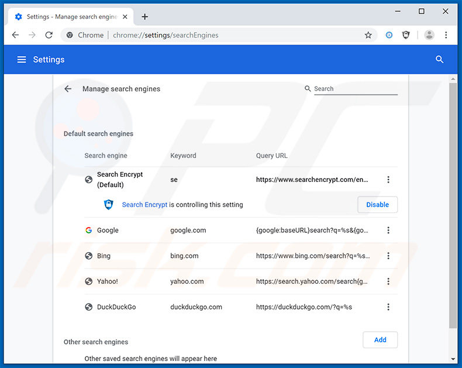Viewport: 462px width, 368px height.
Task: Click the 'se' keyword text
Action: pos(174,180)
